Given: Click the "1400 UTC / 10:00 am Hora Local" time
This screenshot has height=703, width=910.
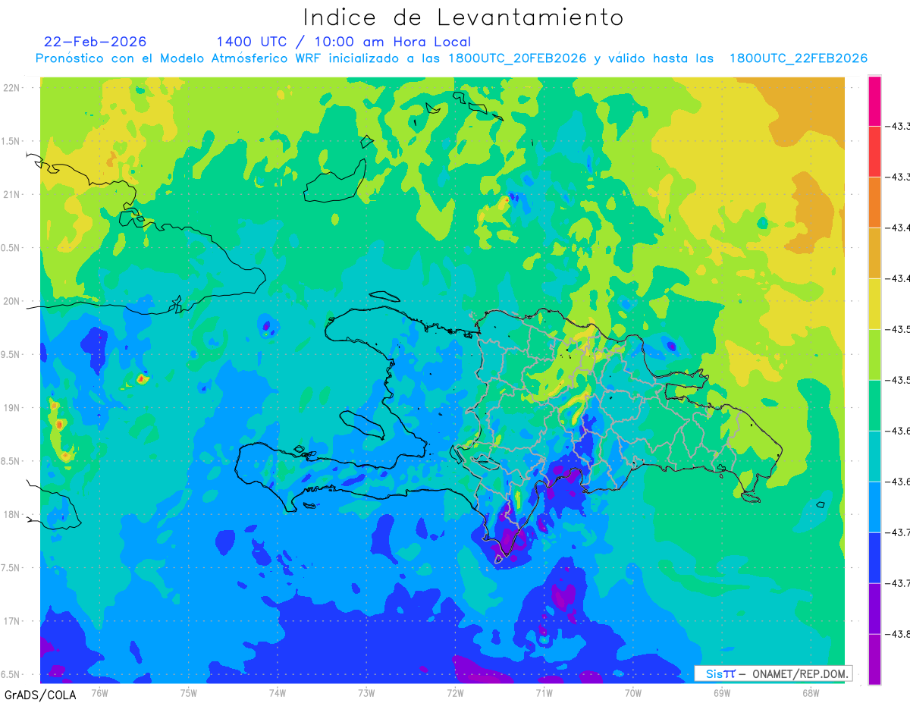Looking at the screenshot, I should click(x=344, y=42).
